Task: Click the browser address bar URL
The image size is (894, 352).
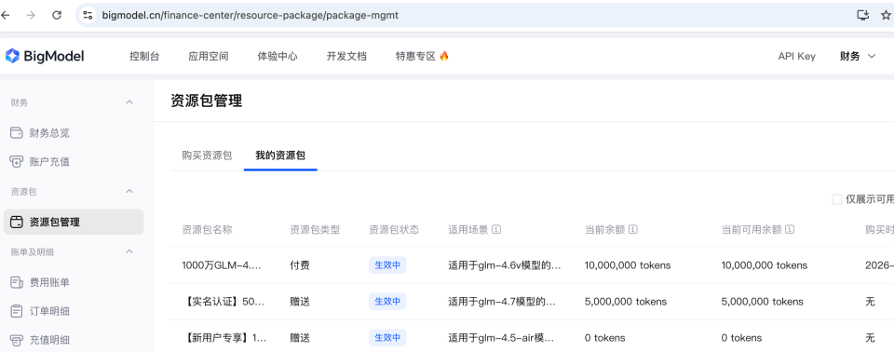Action: coord(251,16)
